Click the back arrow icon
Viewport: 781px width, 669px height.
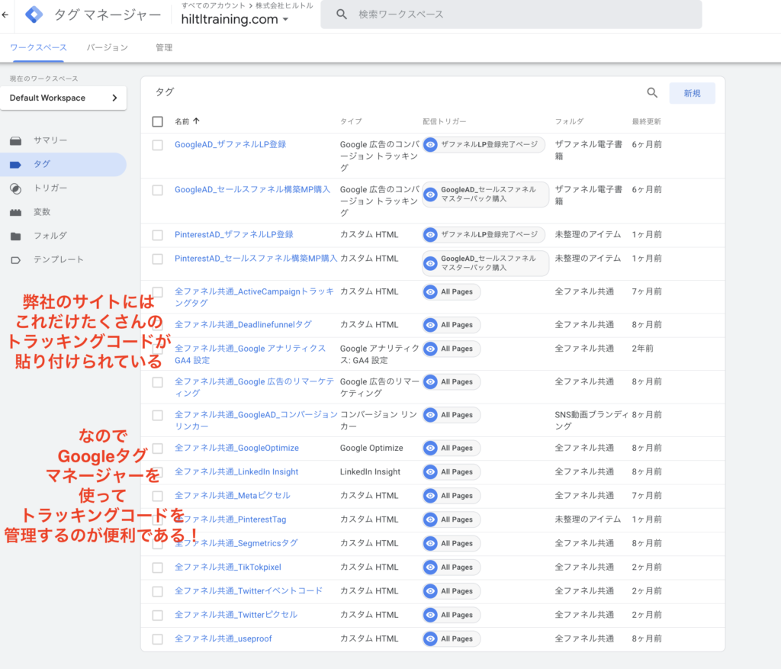point(5,15)
